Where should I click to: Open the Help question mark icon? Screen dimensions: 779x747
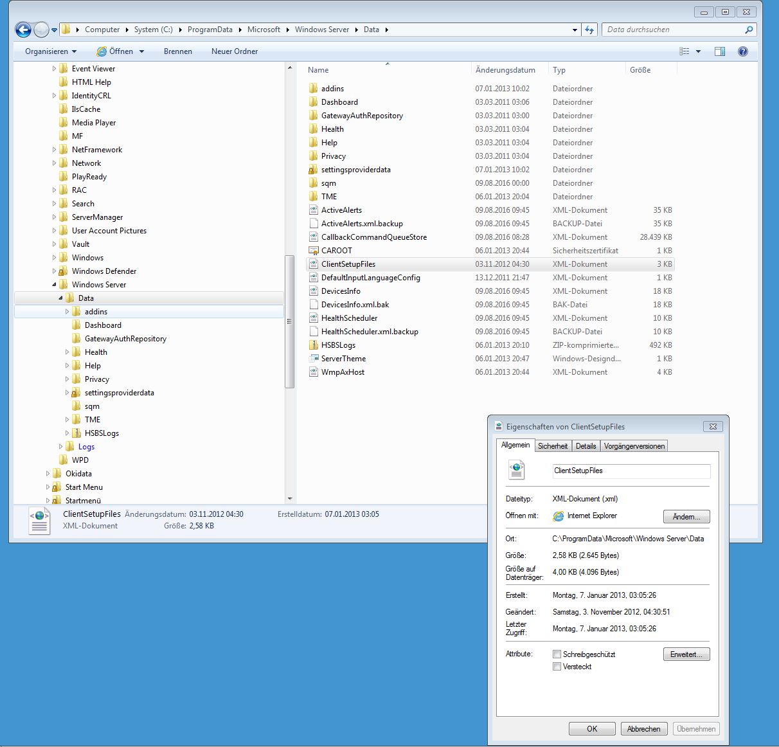(x=743, y=51)
